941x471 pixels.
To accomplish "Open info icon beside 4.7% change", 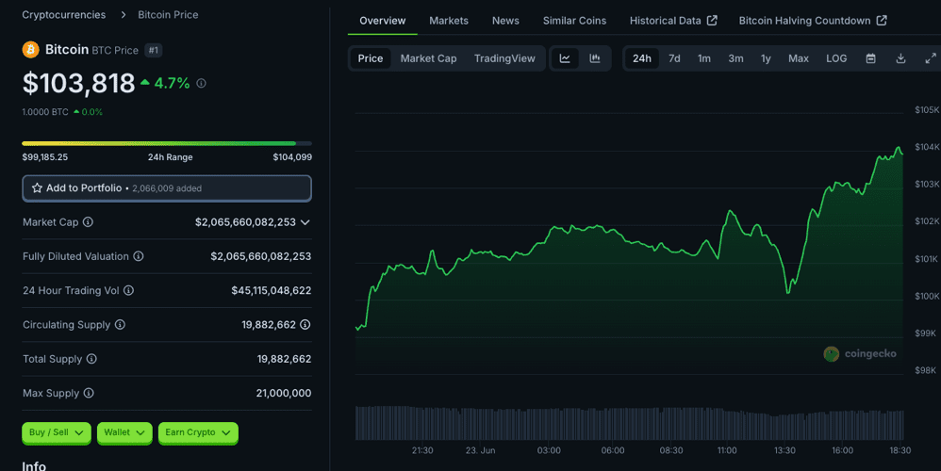I will click(x=201, y=83).
